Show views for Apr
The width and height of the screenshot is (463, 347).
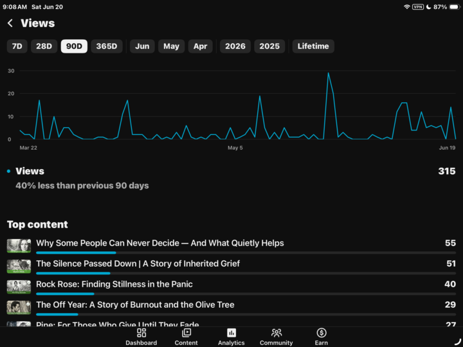pyautogui.click(x=201, y=46)
